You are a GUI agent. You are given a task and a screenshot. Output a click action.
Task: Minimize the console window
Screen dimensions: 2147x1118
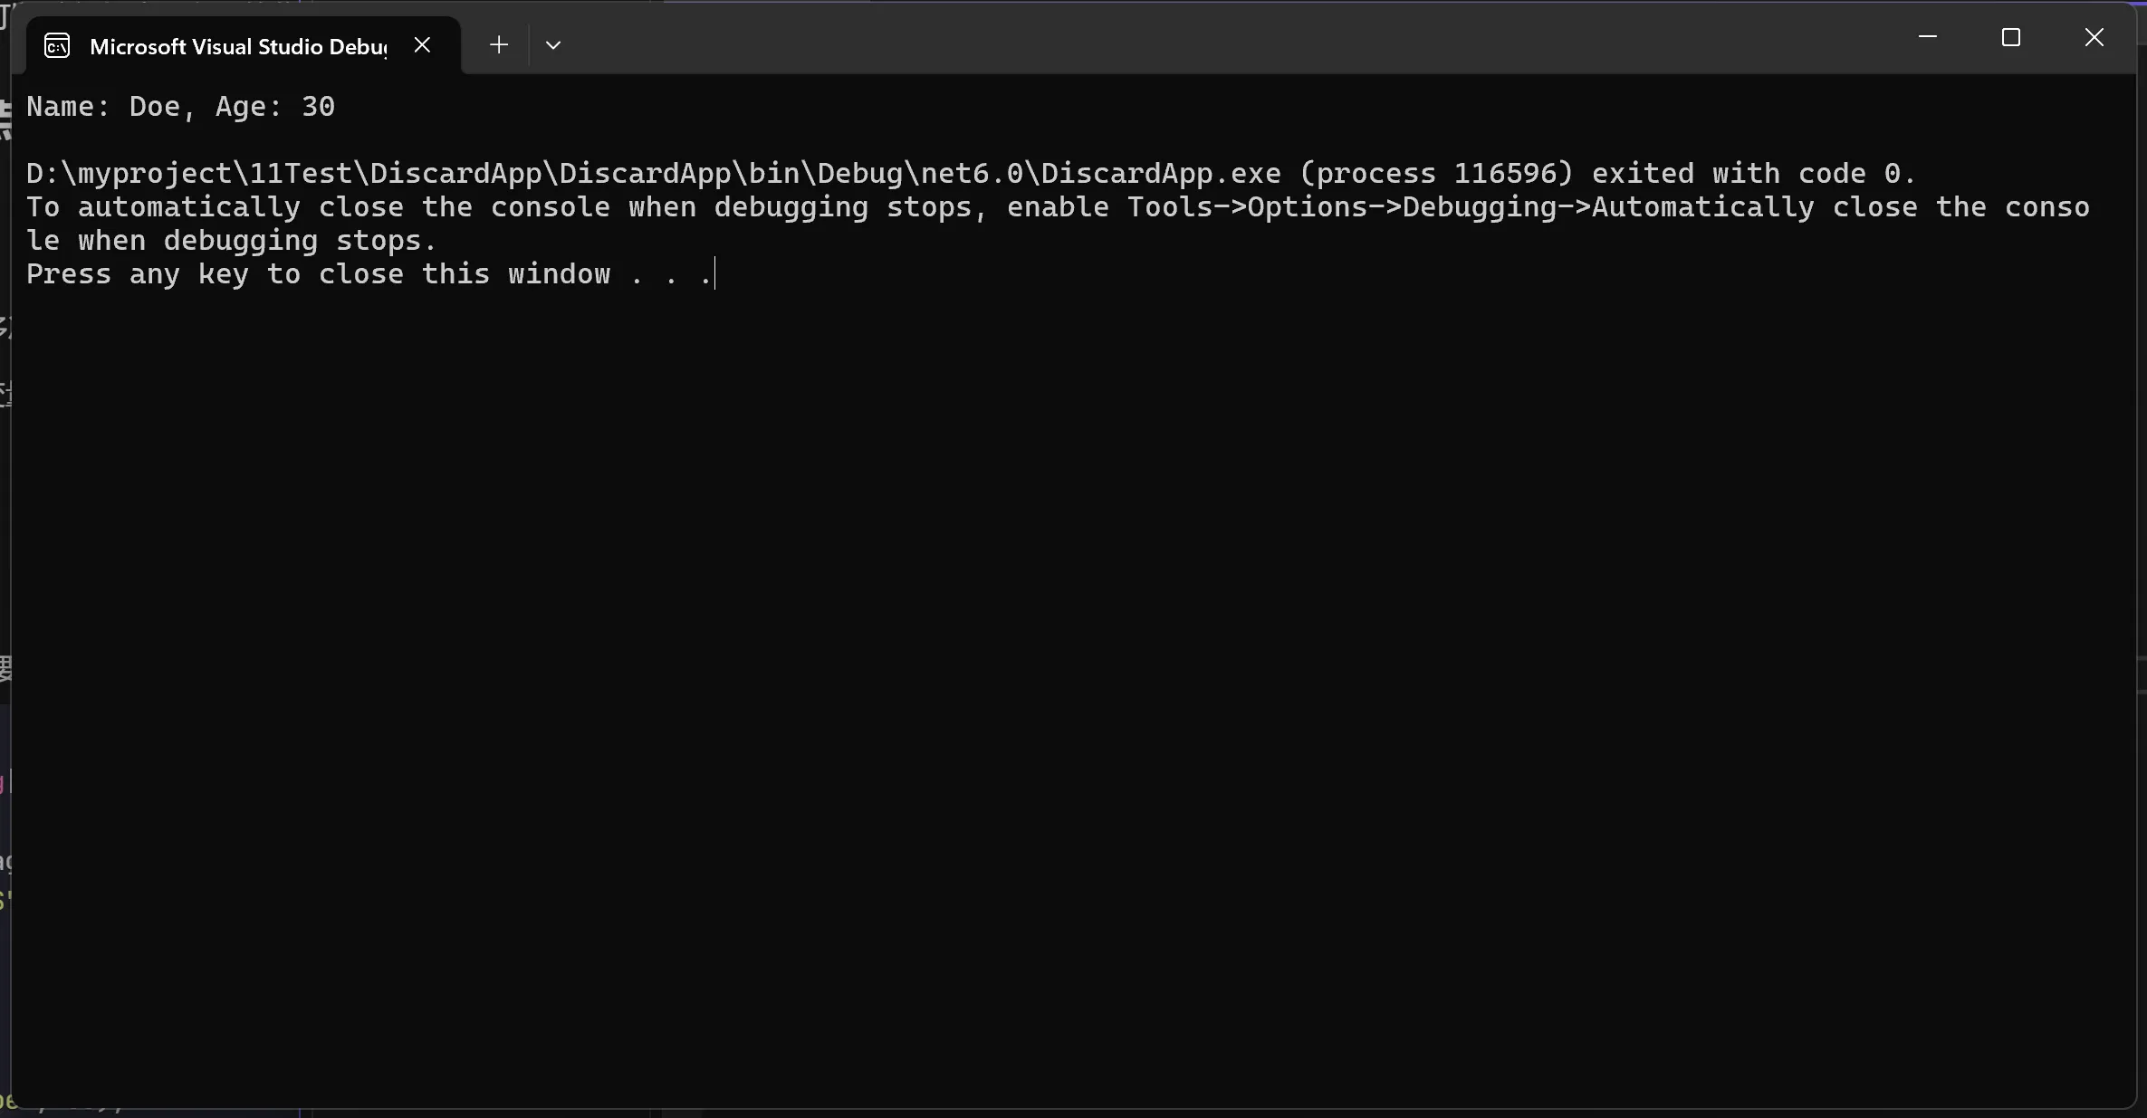[x=1927, y=37]
